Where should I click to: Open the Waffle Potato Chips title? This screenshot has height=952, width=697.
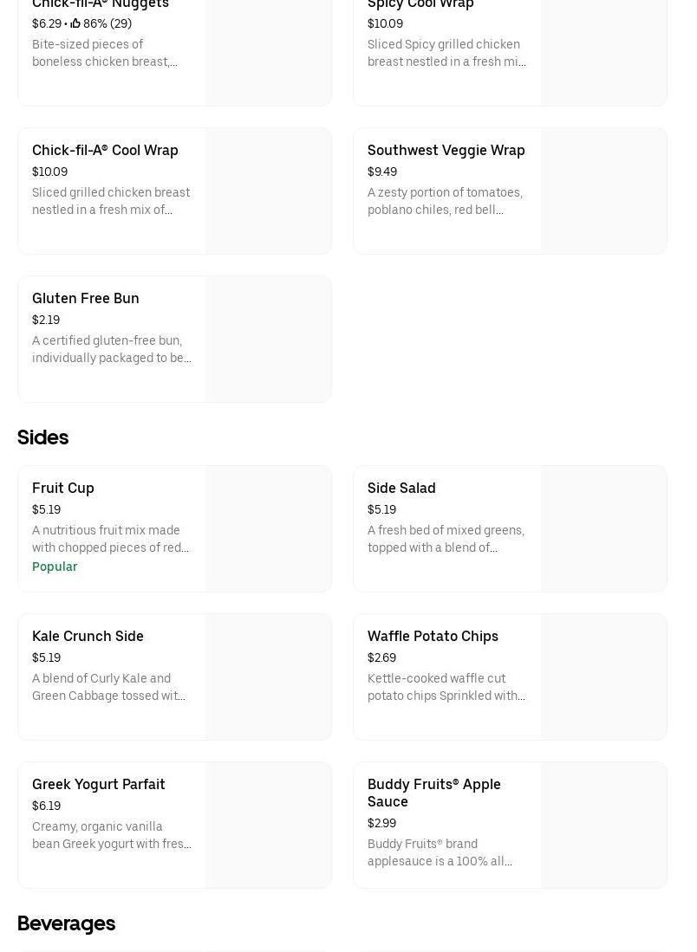433,636
